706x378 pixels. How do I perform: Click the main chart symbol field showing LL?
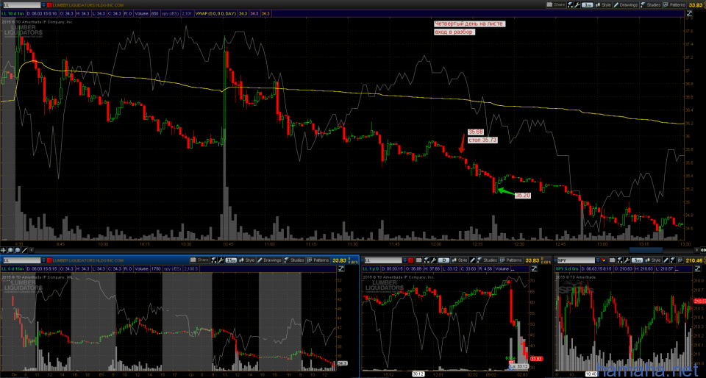click(22, 5)
